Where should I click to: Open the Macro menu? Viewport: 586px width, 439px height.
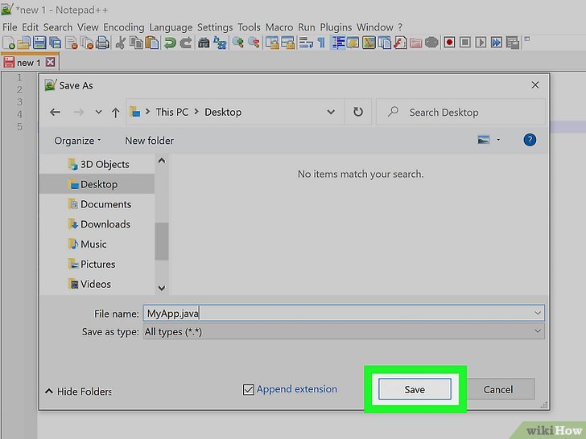tap(279, 27)
